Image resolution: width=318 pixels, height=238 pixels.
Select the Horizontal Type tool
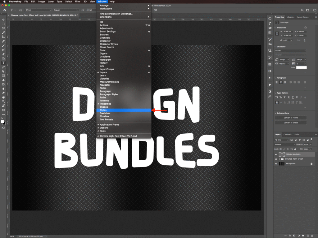3,63
